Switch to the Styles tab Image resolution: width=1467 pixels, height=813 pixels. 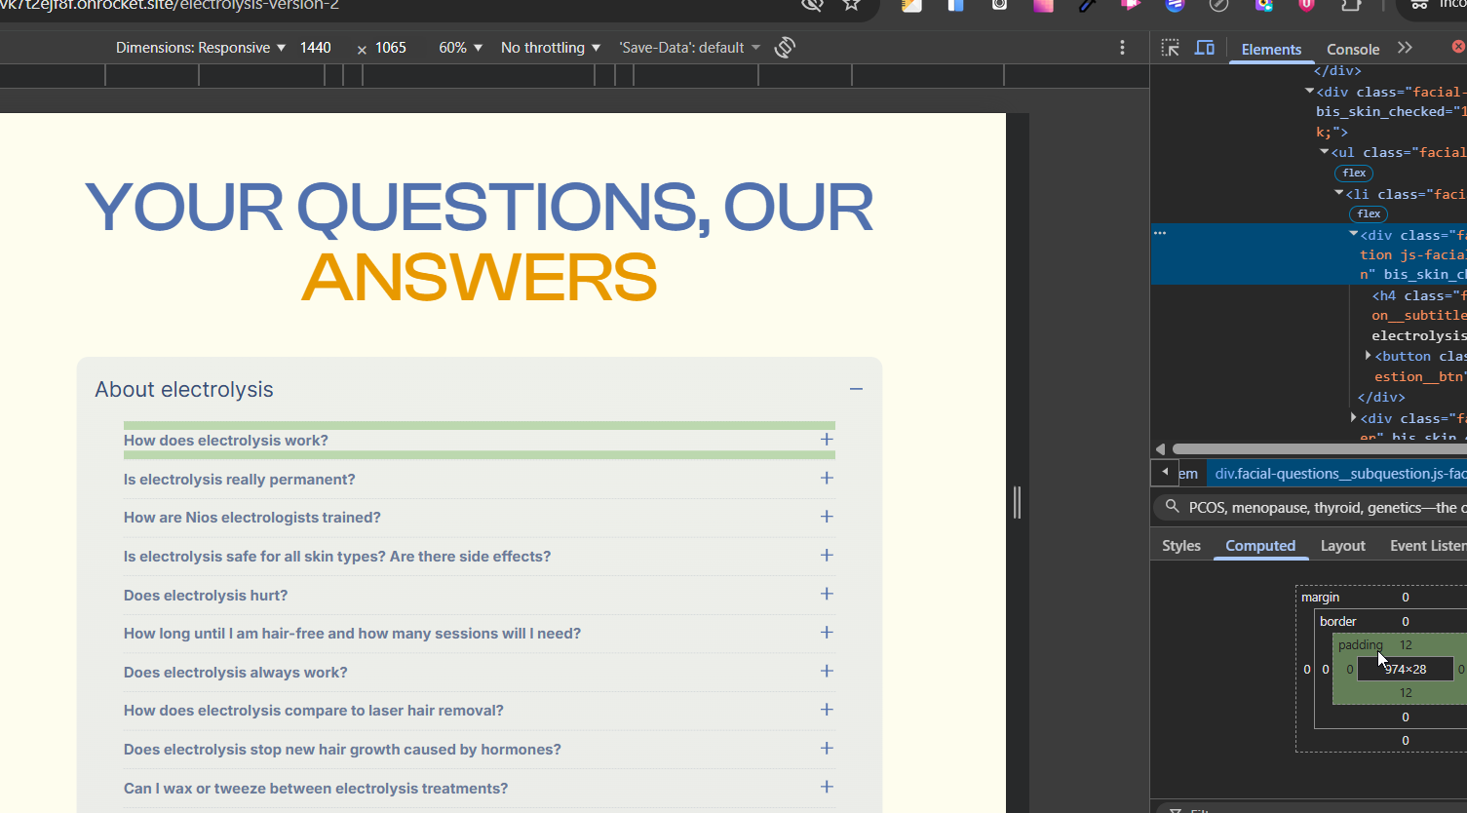coord(1180,546)
